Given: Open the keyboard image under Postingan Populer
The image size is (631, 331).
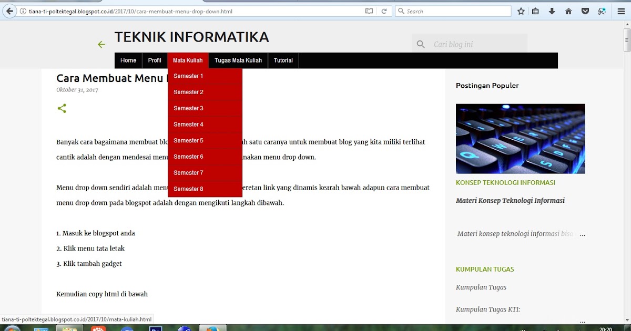Looking at the screenshot, I should click(520, 138).
